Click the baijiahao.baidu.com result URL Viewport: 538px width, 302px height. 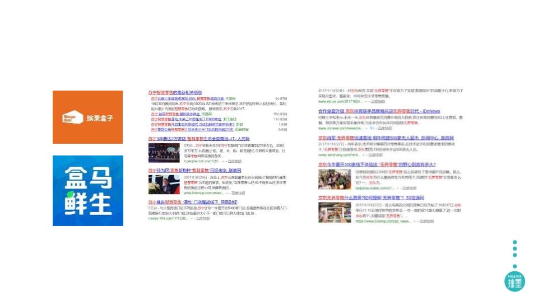point(374,188)
